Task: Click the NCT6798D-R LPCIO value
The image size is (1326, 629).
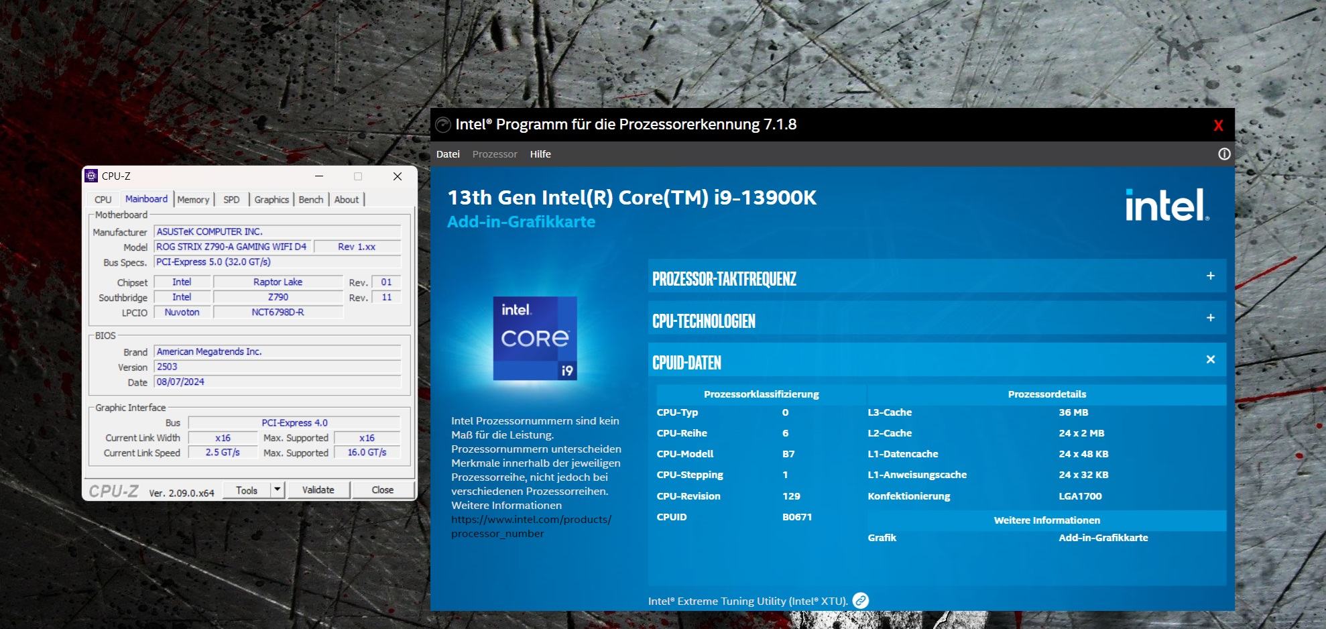Action: [x=278, y=312]
